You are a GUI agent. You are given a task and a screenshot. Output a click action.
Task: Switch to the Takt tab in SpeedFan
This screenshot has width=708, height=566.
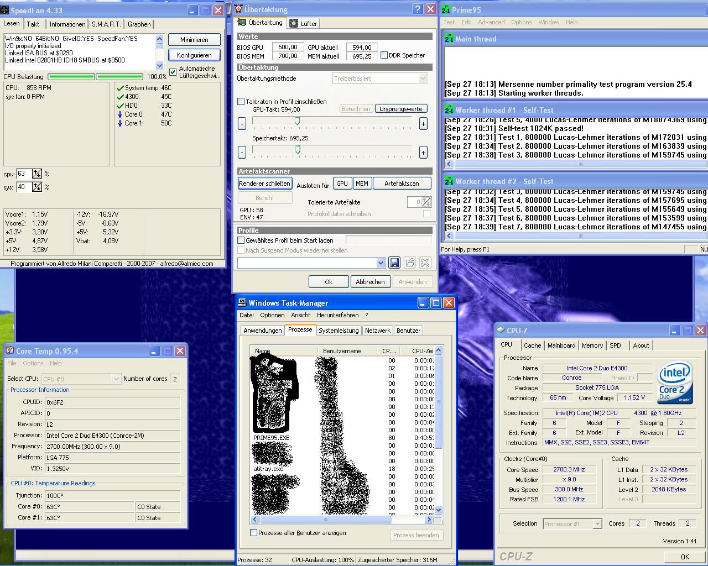[x=33, y=24]
